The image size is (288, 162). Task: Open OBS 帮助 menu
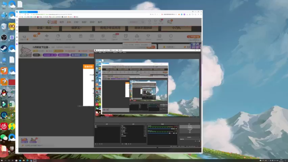point(124,52)
